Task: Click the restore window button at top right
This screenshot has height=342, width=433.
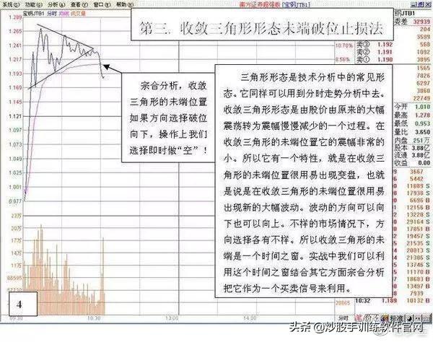Action: point(421,4)
